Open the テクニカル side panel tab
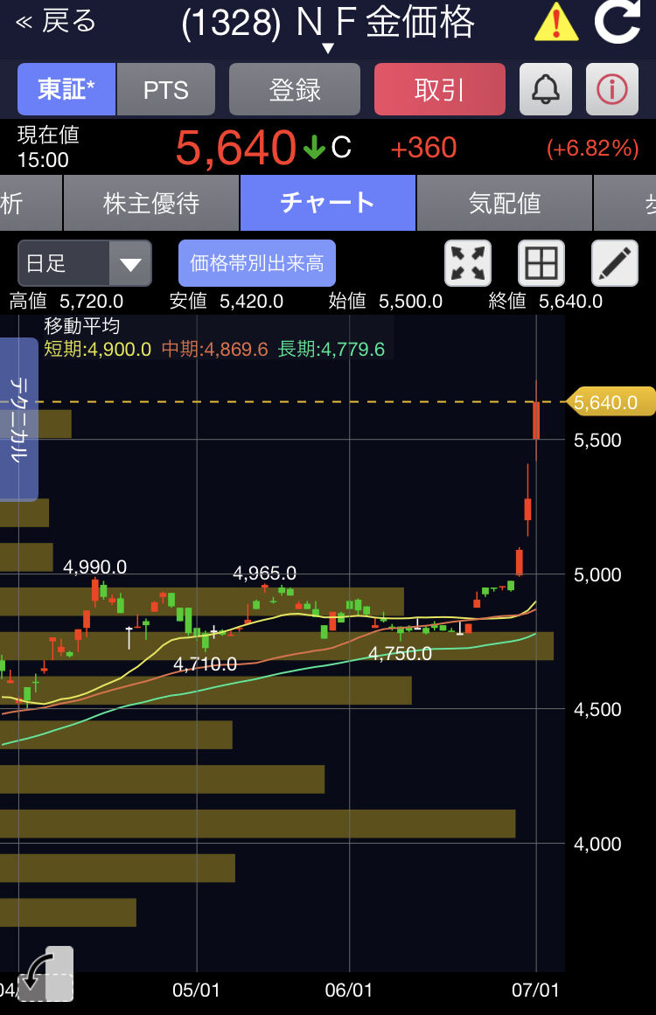This screenshot has height=1015, width=656. (18, 420)
